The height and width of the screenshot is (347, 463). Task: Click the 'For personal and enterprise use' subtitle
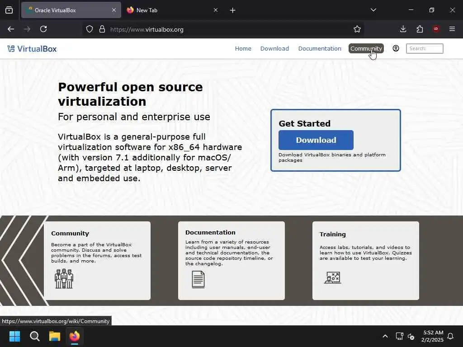[x=134, y=117]
